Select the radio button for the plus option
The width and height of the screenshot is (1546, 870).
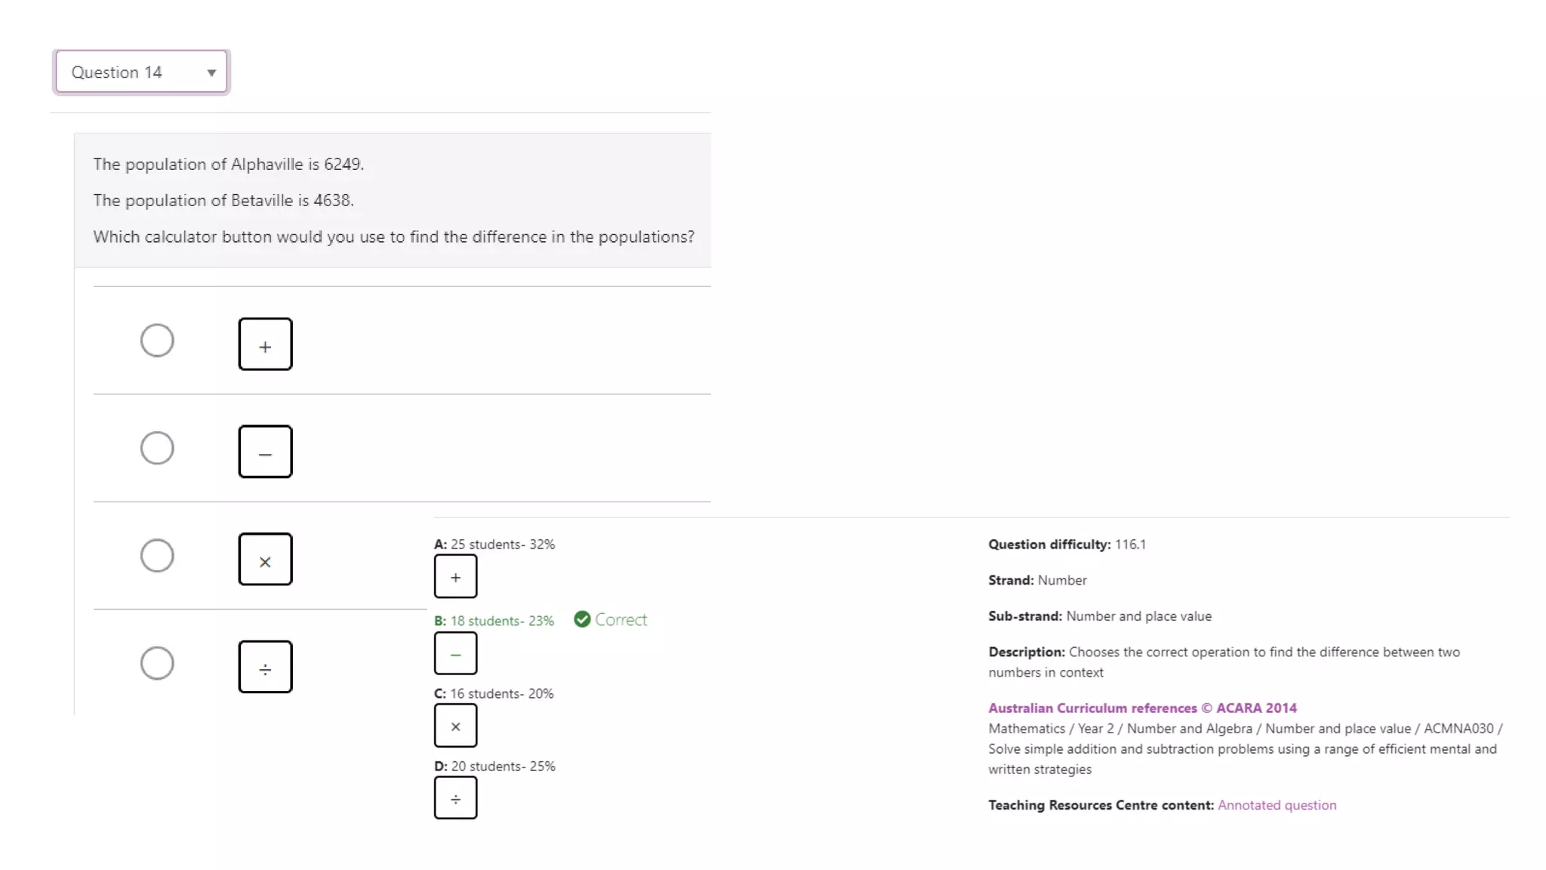click(157, 341)
